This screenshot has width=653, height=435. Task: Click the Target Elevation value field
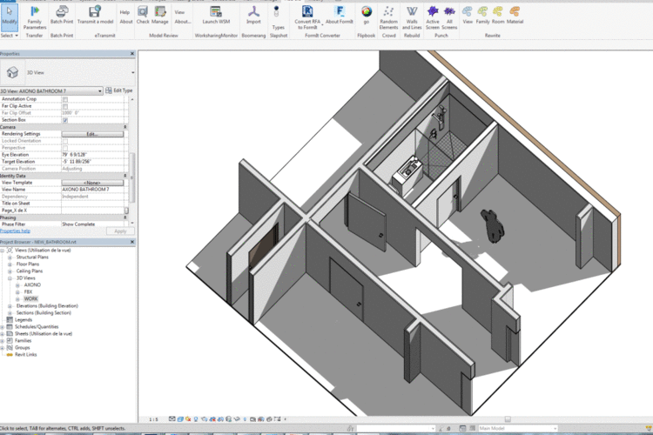[93, 162]
